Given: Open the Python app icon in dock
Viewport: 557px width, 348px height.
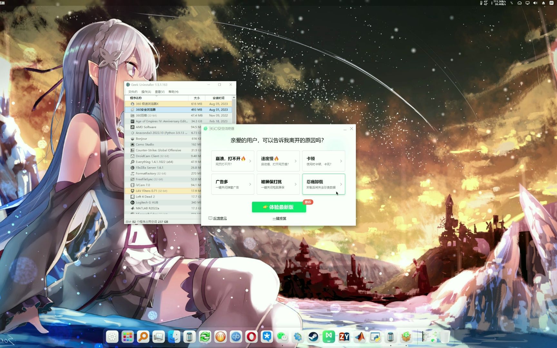Looking at the screenshot, I should coord(375,337).
